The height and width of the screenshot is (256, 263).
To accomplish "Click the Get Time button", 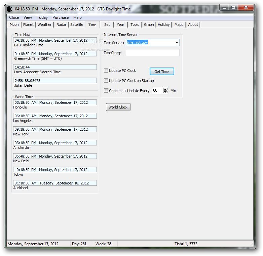I will point(162,72).
